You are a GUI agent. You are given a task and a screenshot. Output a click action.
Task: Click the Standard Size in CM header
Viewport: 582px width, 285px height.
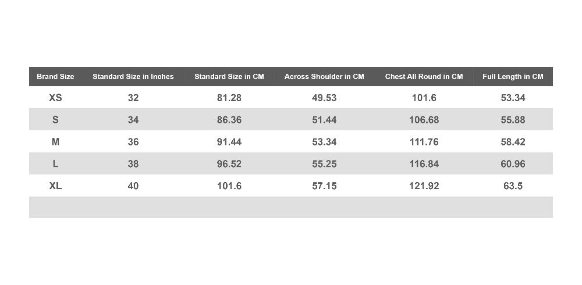pos(229,76)
